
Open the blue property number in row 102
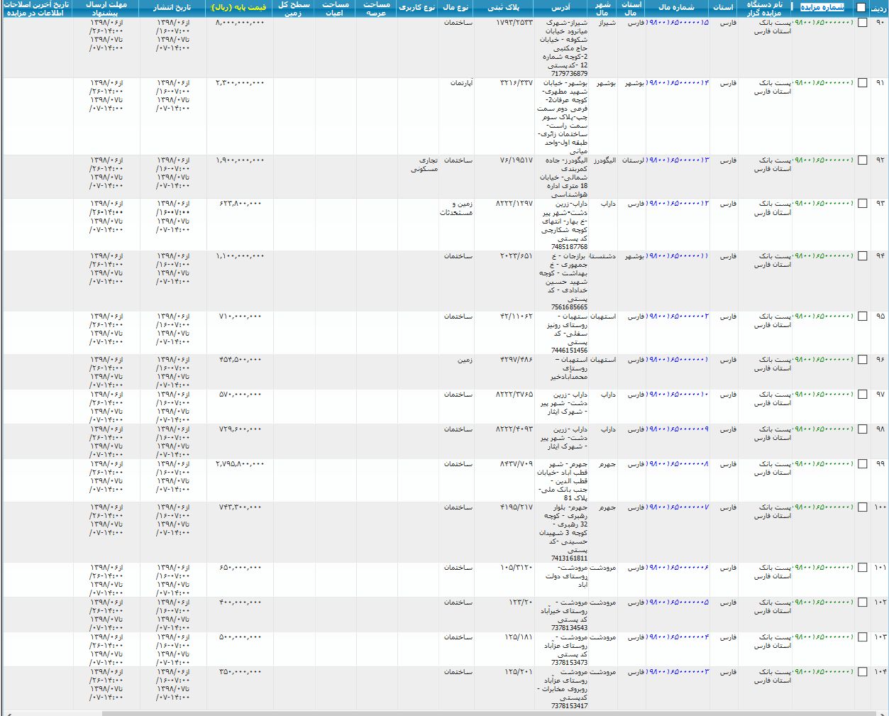tap(678, 602)
